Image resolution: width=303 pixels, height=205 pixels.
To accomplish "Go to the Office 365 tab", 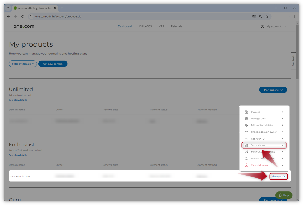I will [145, 26].
